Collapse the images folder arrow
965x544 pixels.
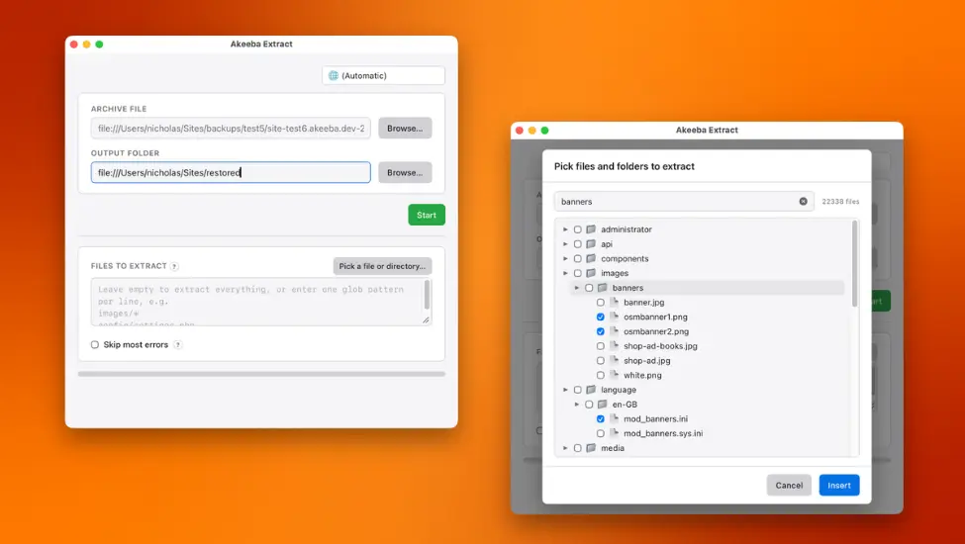click(x=565, y=273)
